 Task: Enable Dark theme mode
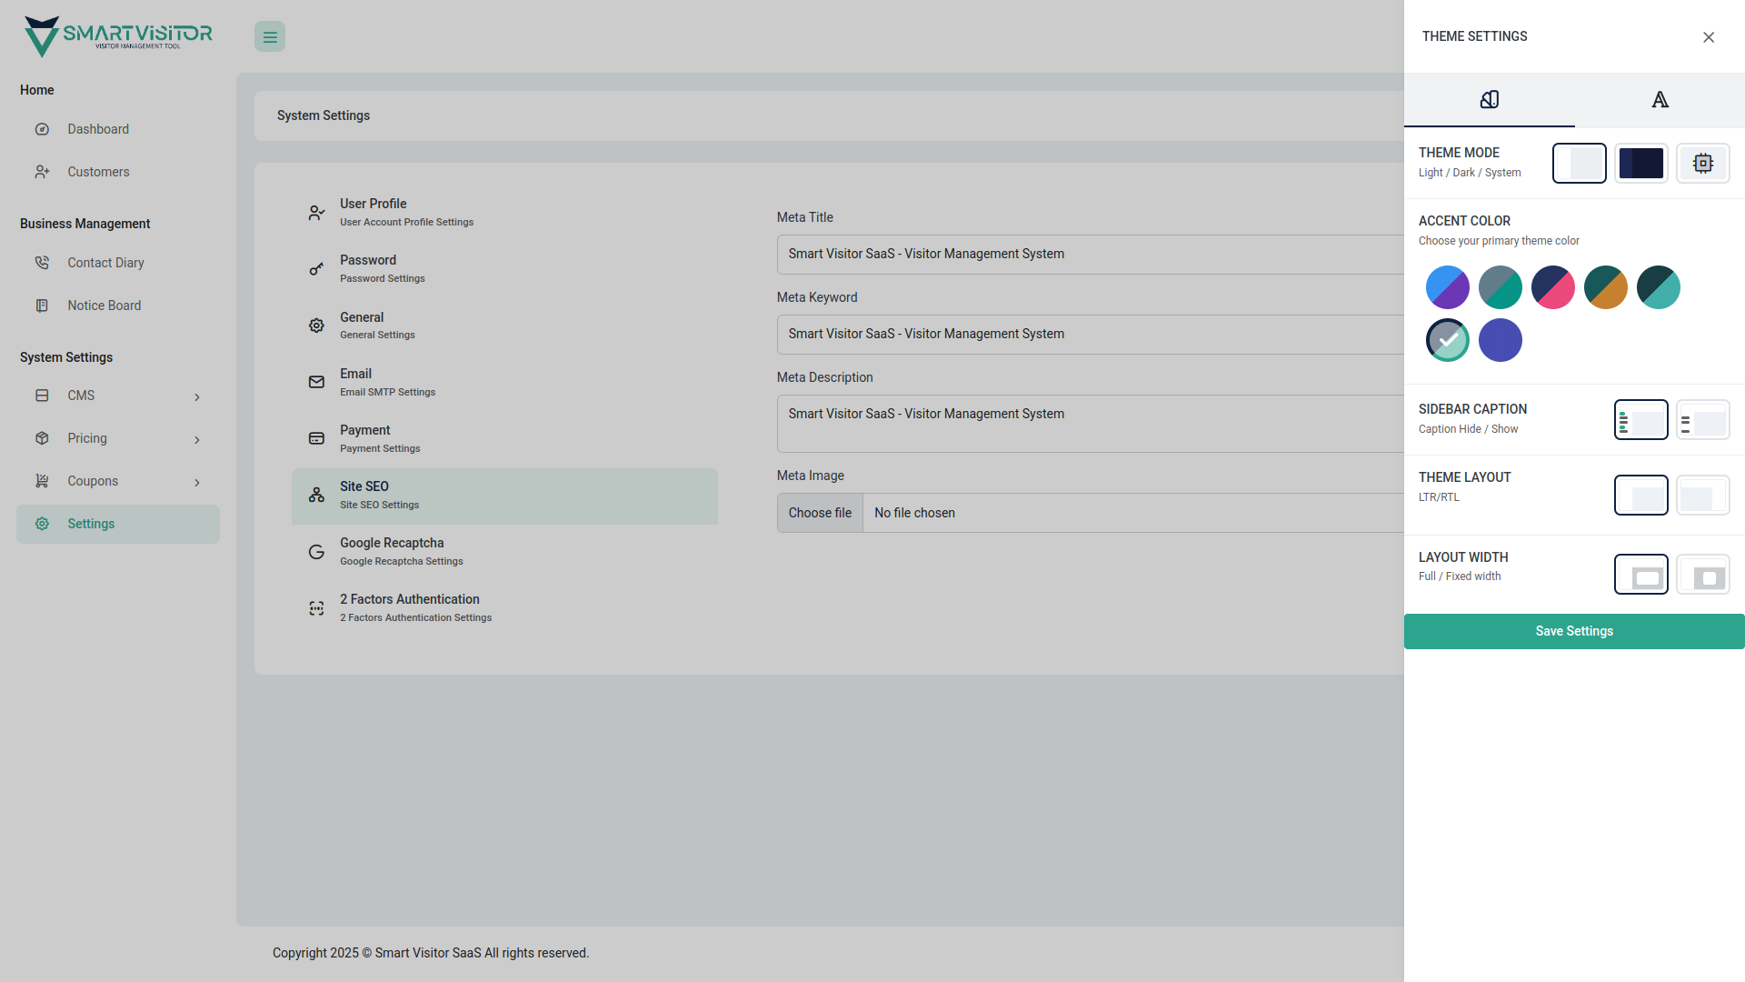pyautogui.click(x=1641, y=164)
